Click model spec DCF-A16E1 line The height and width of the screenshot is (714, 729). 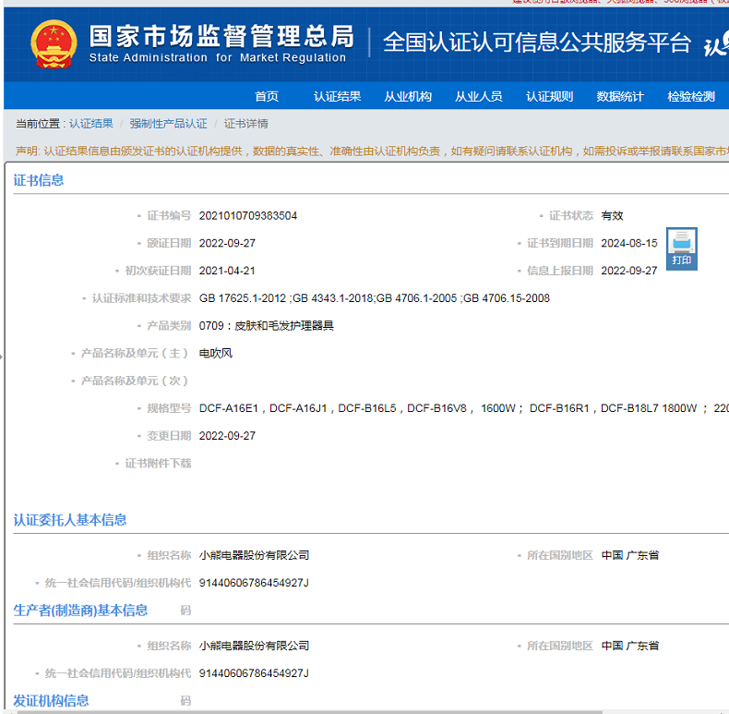463,408
